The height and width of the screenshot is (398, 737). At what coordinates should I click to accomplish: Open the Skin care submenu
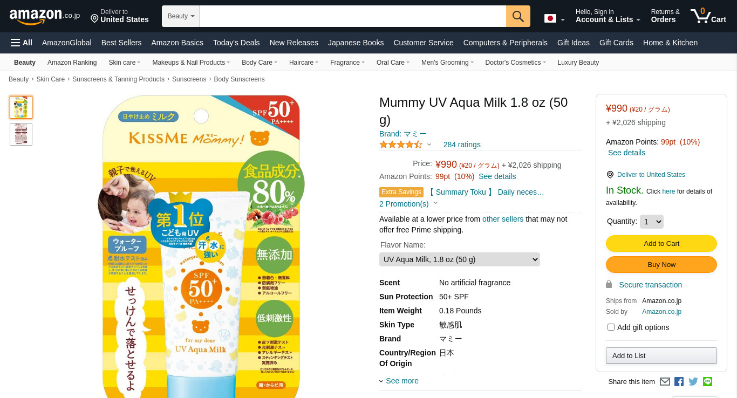click(124, 63)
